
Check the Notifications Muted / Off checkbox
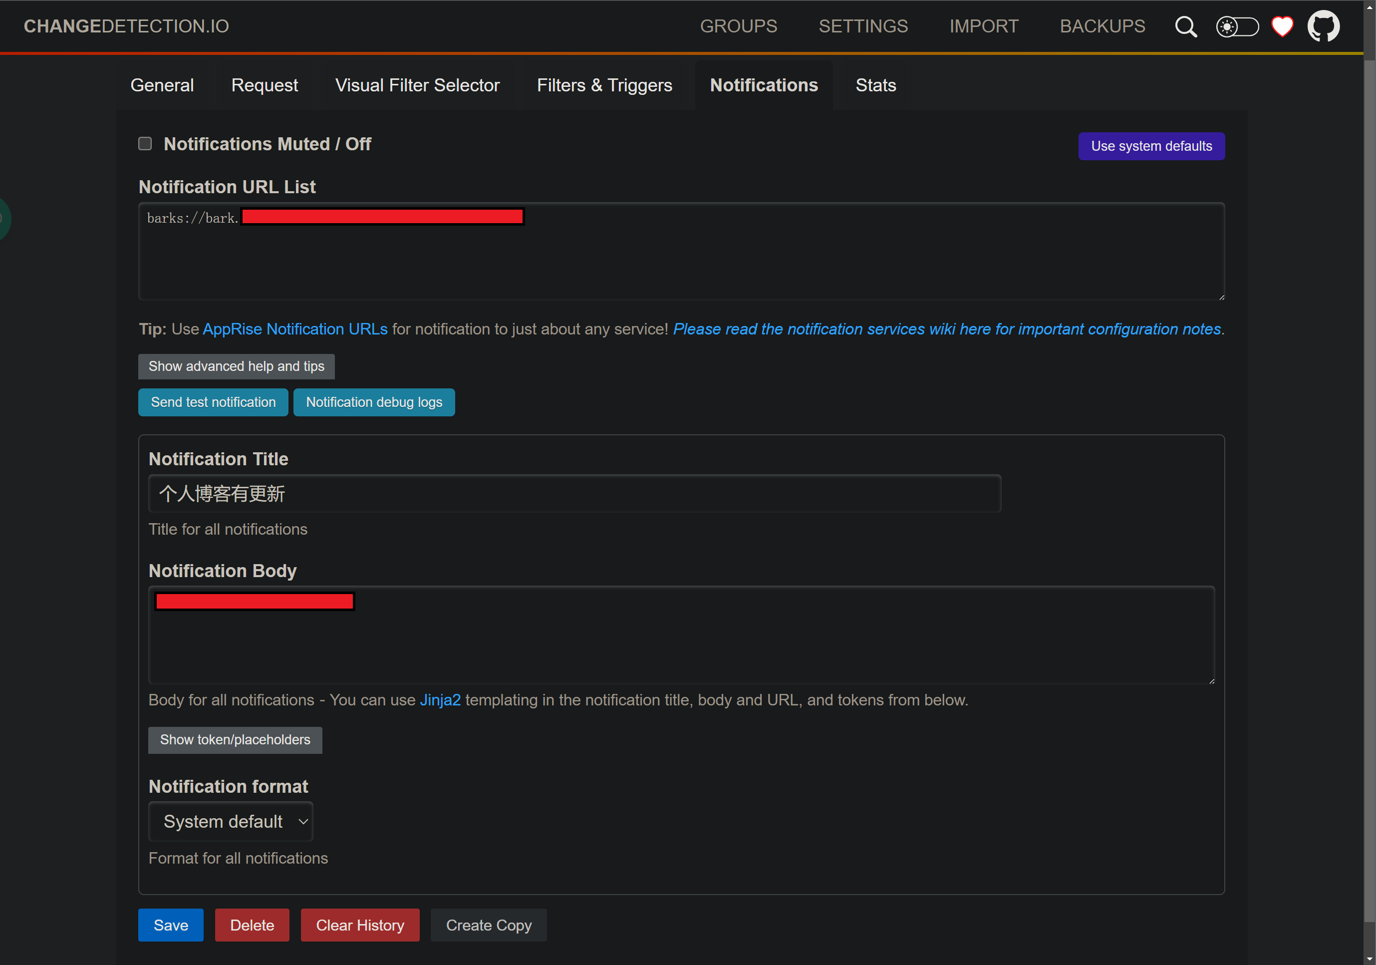click(145, 144)
